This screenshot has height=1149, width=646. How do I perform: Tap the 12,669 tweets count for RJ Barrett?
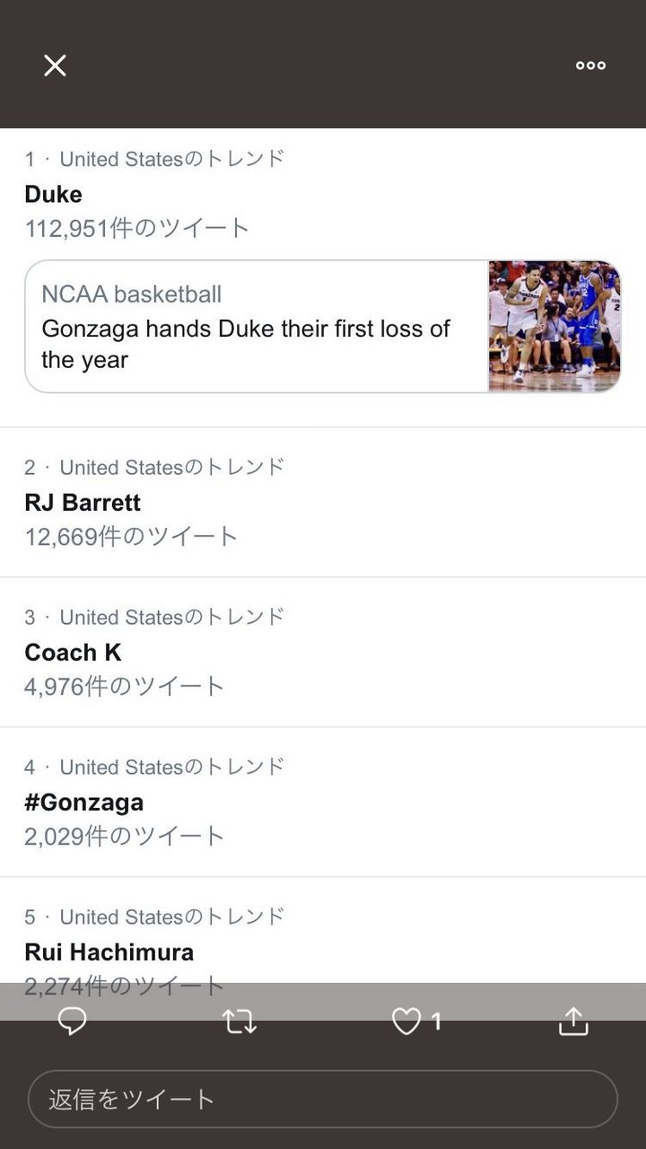pos(131,537)
